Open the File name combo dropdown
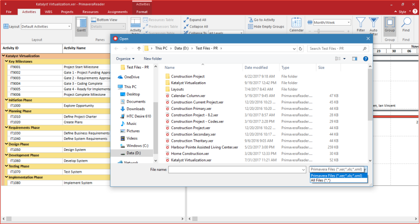 [303, 170]
